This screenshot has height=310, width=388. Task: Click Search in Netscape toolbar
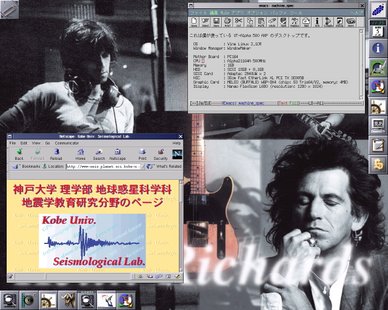[x=99, y=154]
